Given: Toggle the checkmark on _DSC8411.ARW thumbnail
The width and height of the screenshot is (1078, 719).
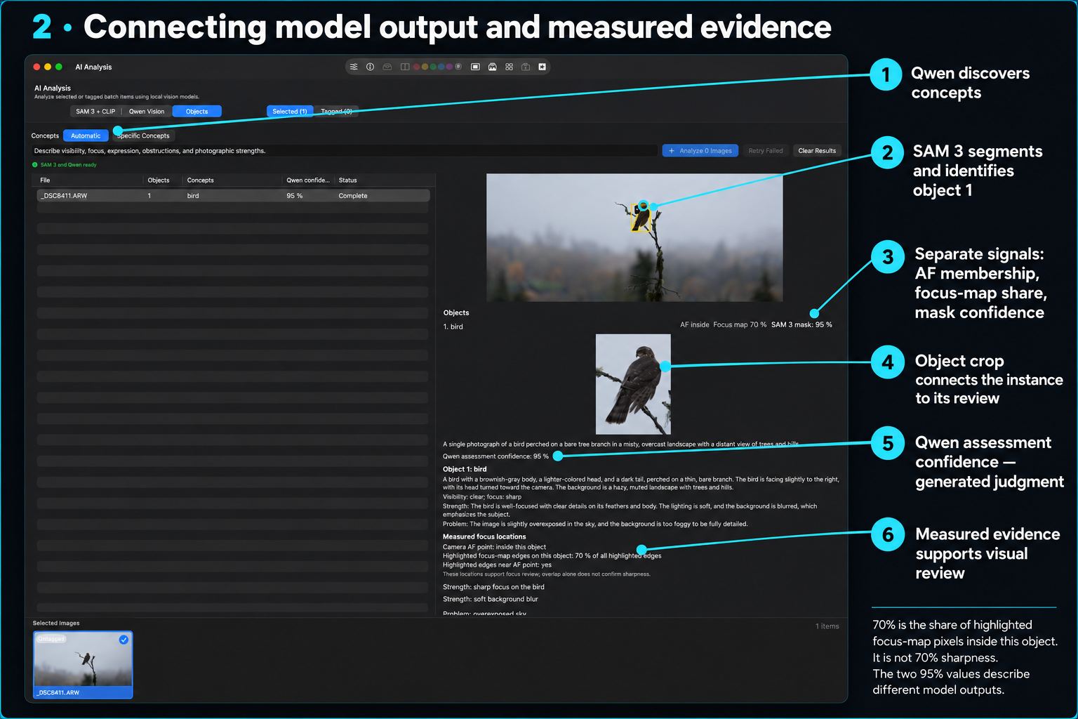Looking at the screenshot, I should [124, 640].
